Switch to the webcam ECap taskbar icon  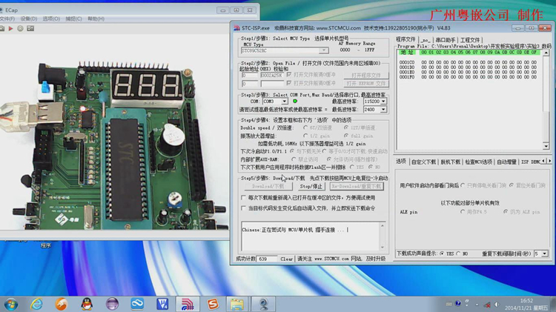tap(263, 304)
